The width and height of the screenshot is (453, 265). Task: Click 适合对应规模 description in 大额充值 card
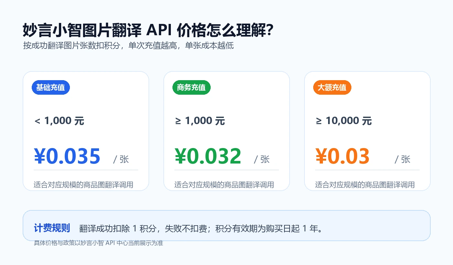365,185
